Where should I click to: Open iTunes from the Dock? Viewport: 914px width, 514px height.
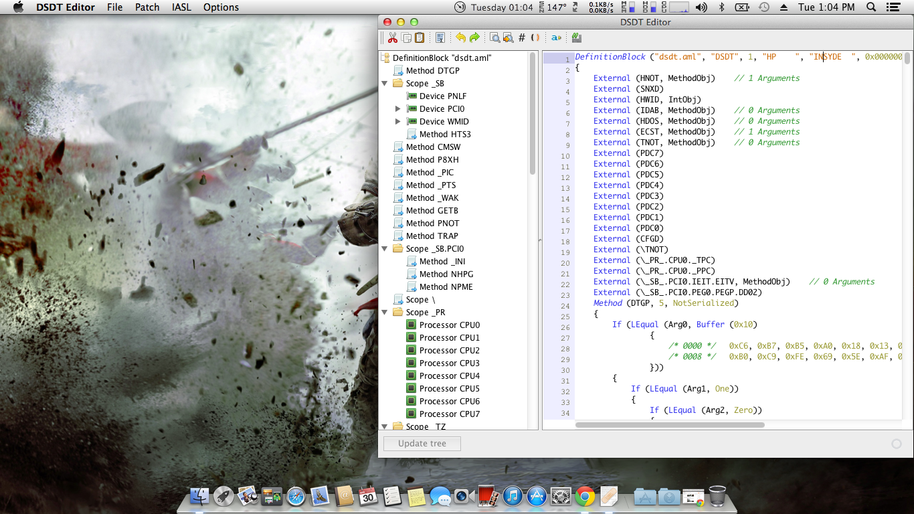tap(513, 496)
